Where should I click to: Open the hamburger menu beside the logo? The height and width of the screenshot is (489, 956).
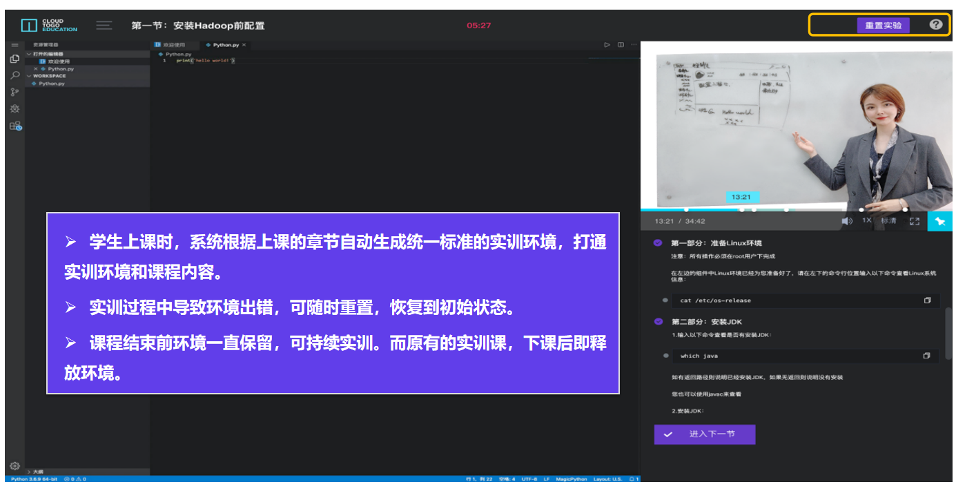104,26
